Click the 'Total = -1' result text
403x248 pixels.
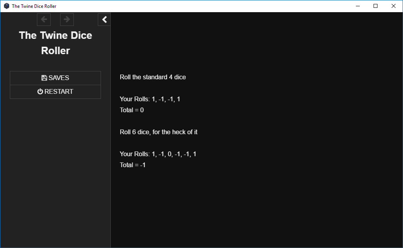coord(132,165)
